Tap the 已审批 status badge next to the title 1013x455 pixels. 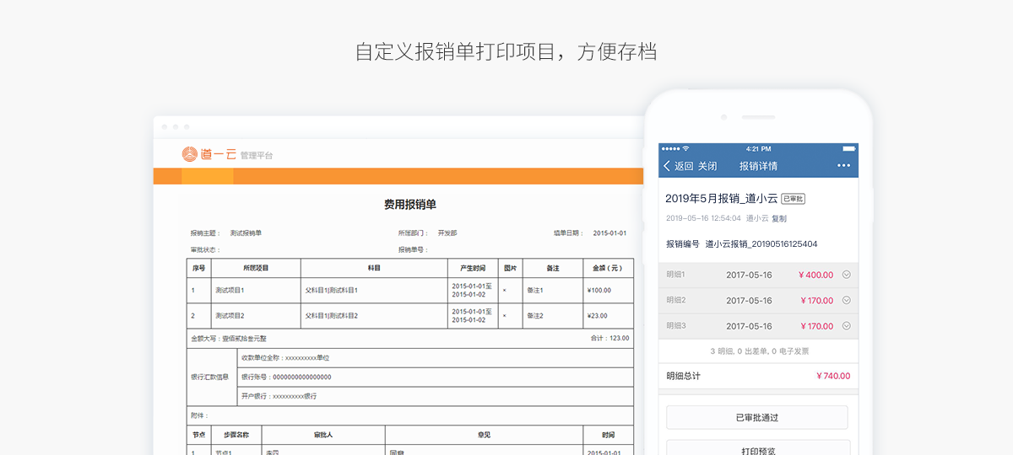pos(793,199)
